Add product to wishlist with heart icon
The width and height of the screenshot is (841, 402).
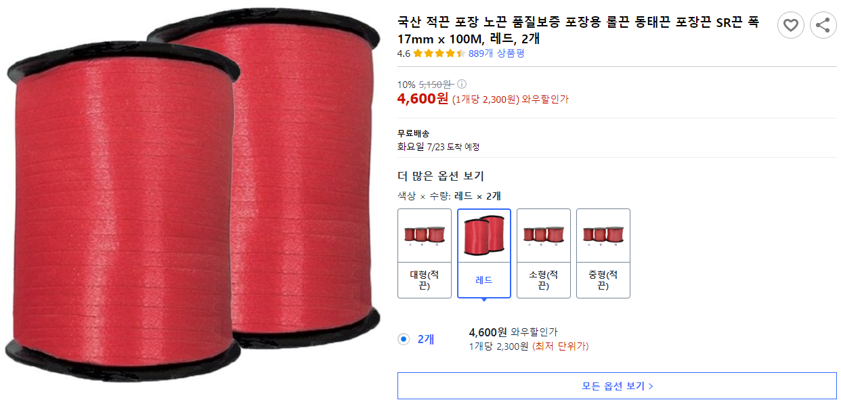[790, 25]
